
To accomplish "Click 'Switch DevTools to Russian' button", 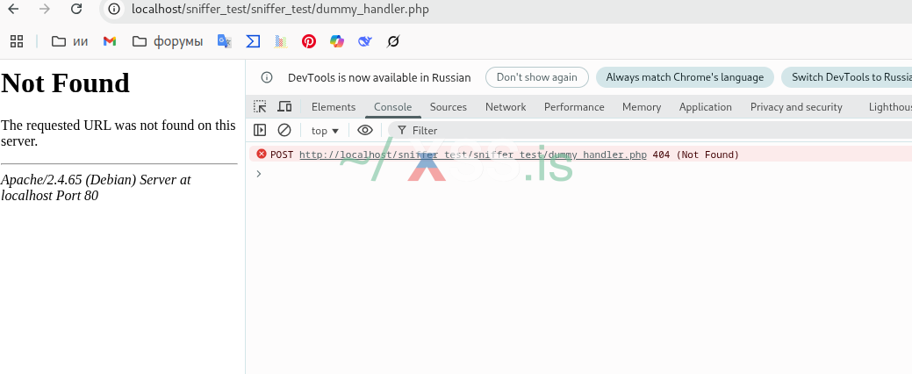I will point(846,77).
